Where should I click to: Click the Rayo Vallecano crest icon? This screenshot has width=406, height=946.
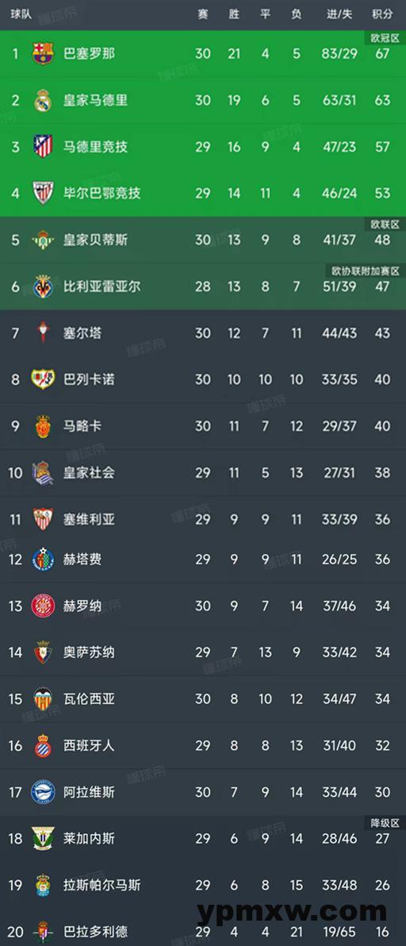point(43,379)
